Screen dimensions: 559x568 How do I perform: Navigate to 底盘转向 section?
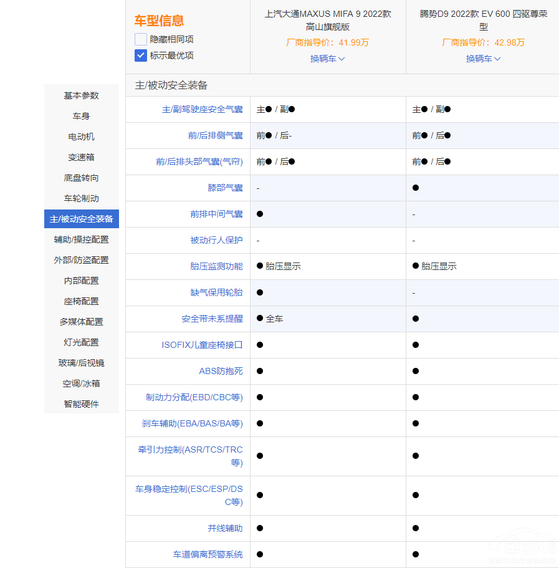click(x=81, y=178)
